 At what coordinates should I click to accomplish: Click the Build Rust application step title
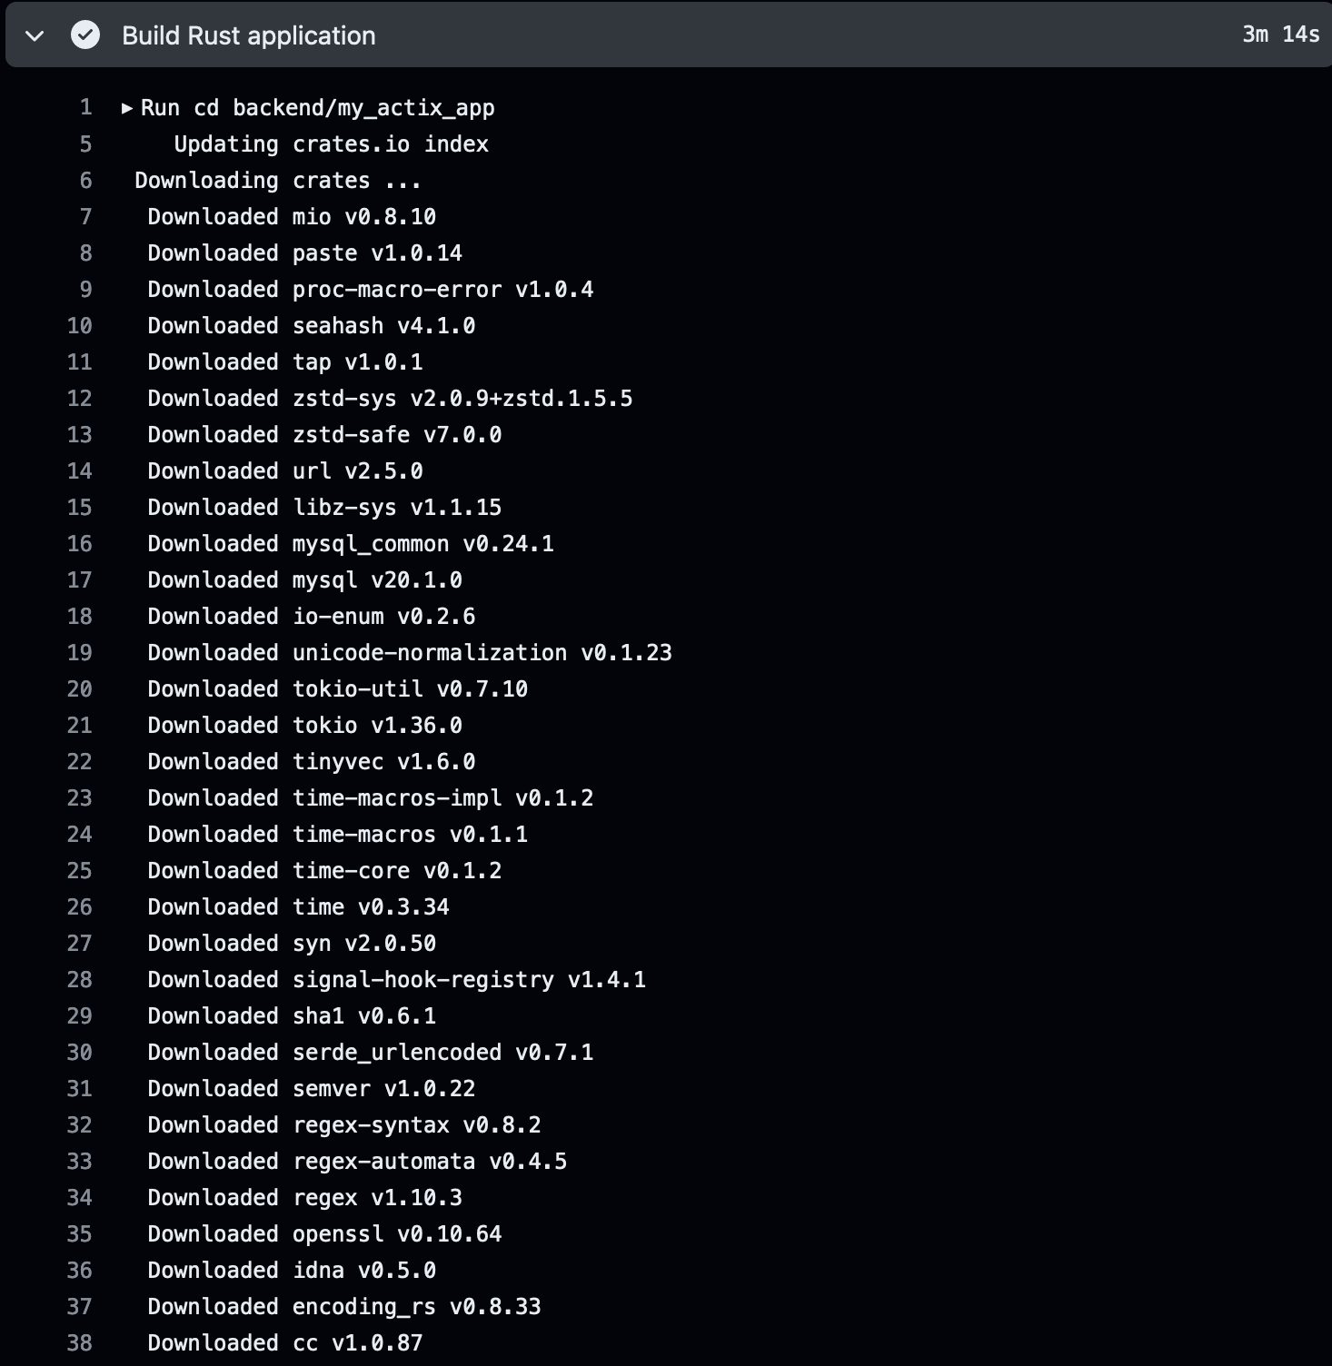tap(248, 35)
